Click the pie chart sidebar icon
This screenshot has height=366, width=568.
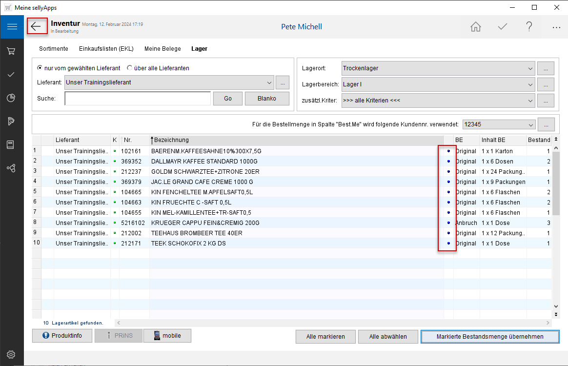point(12,98)
